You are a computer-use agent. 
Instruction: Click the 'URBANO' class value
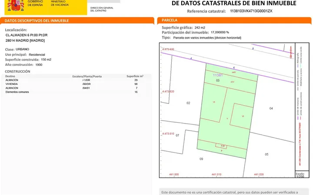[22, 49]
